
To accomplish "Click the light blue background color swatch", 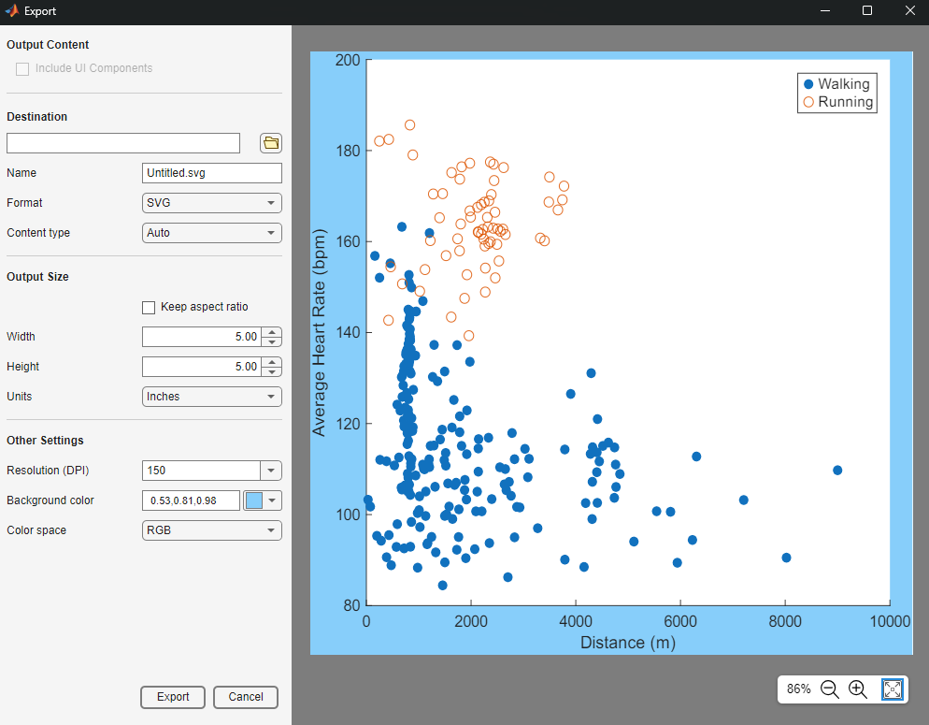I will (253, 500).
